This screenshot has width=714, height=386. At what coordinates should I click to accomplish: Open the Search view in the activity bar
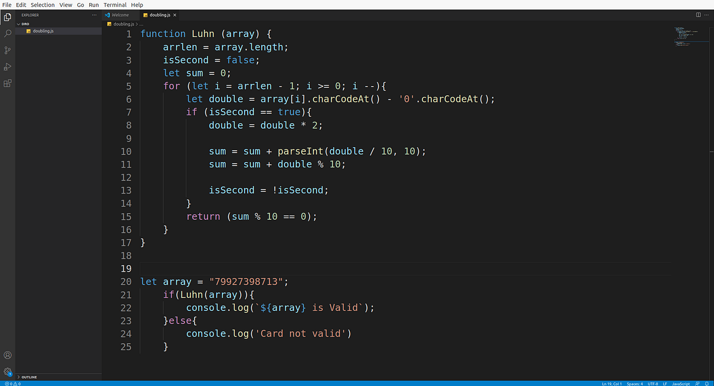point(7,33)
